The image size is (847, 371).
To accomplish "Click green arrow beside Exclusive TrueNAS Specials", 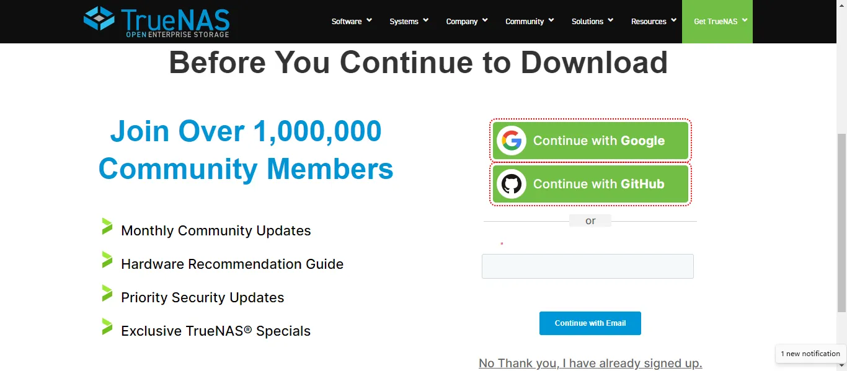I will click(107, 327).
